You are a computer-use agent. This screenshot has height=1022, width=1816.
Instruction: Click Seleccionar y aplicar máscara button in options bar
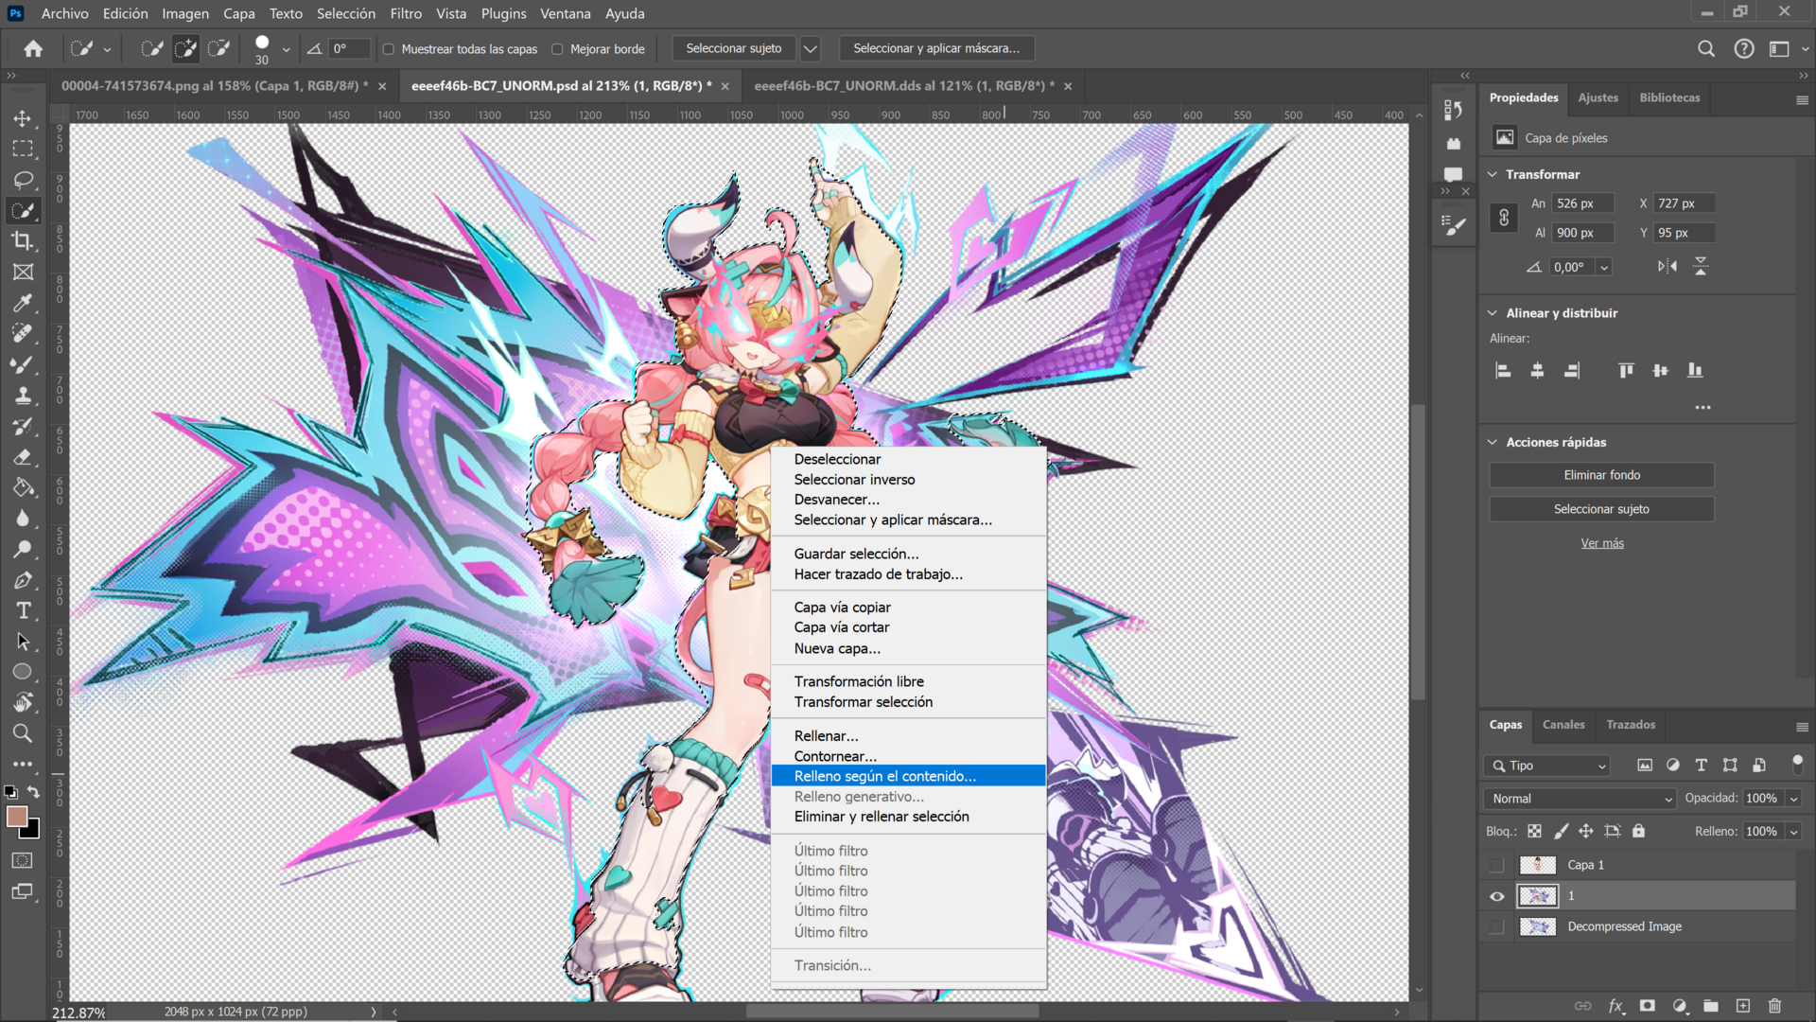pos(936,48)
